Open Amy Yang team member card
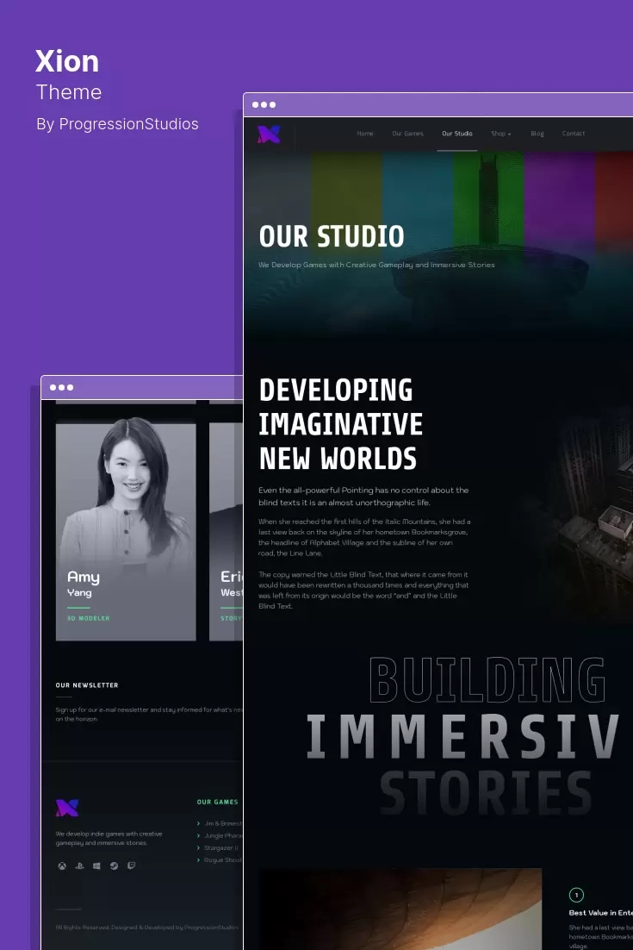The height and width of the screenshot is (950, 633). point(126,531)
